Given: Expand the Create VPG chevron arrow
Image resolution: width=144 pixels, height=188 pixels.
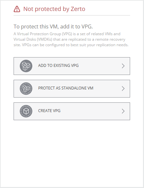Looking at the screenshot, I should click(123, 111).
